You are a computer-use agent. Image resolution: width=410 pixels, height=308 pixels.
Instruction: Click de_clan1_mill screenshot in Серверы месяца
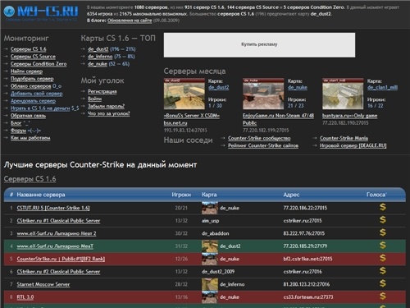343,94
